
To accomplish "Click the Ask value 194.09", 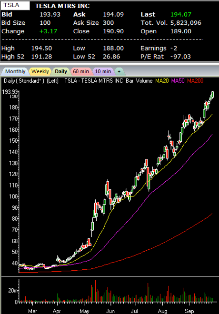I will [x=113, y=14].
